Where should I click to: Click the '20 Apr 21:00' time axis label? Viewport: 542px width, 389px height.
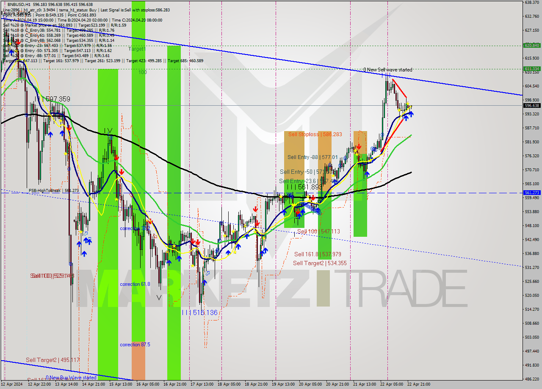click(337, 384)
